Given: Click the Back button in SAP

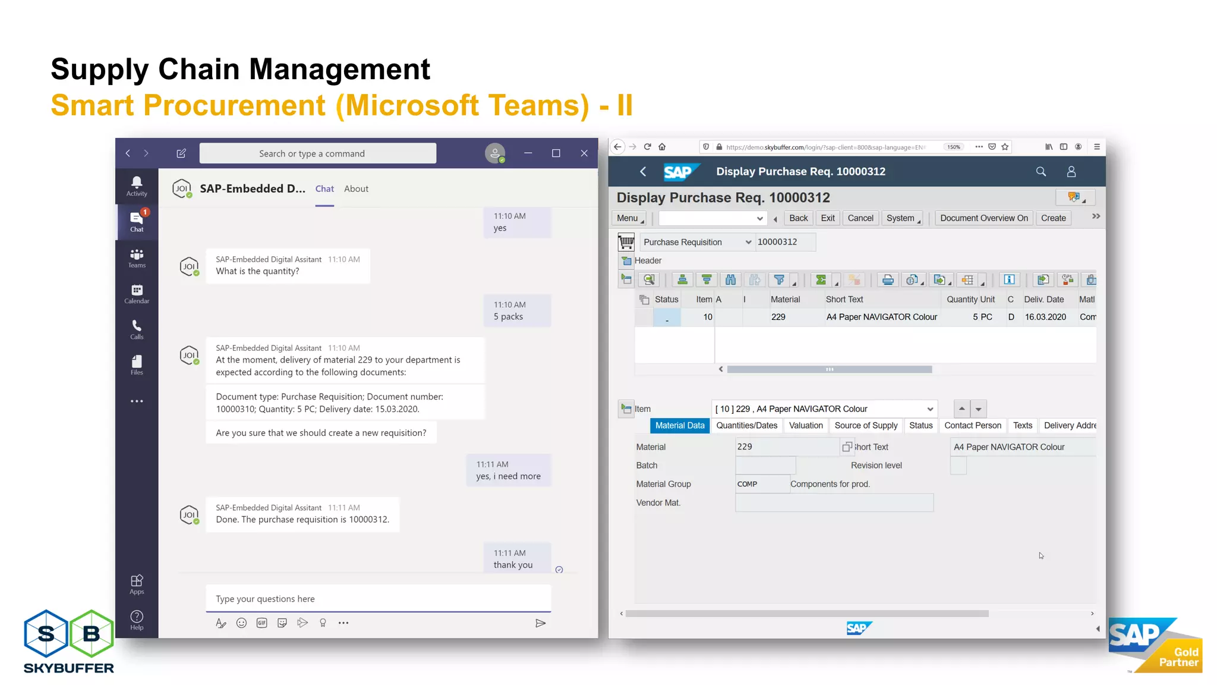Looking at the screenshot, I should pyautogui.click(x=798, y=218).
